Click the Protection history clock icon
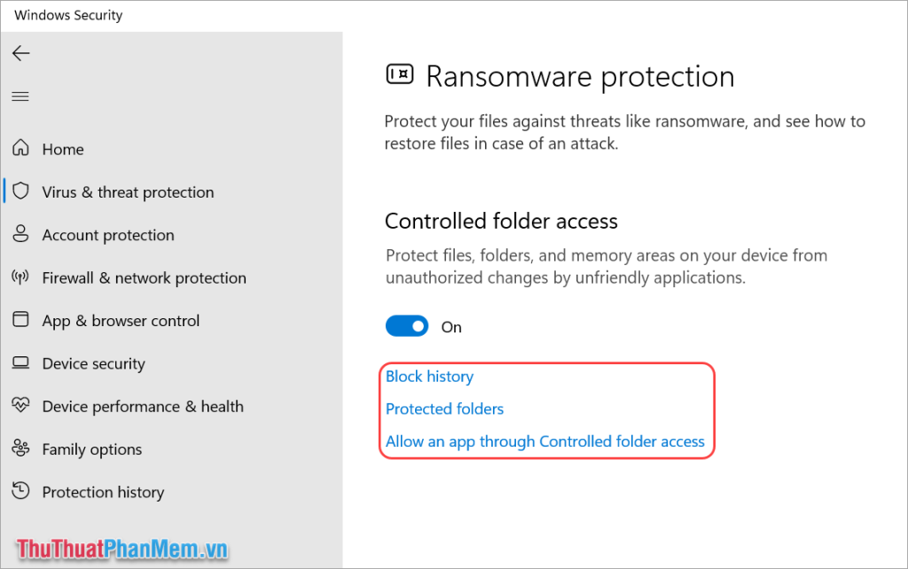 click(x=20, y=491)
